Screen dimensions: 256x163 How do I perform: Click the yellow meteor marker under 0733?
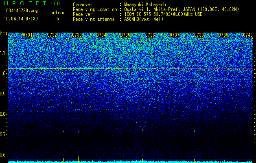tap(79, 160)
